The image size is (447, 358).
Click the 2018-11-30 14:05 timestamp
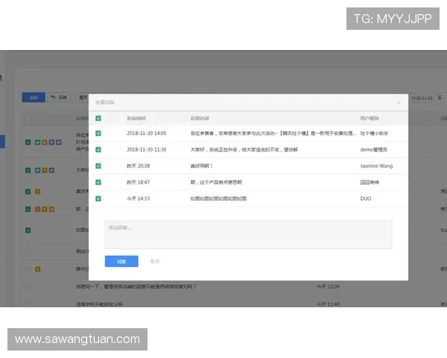click(147, 134)
